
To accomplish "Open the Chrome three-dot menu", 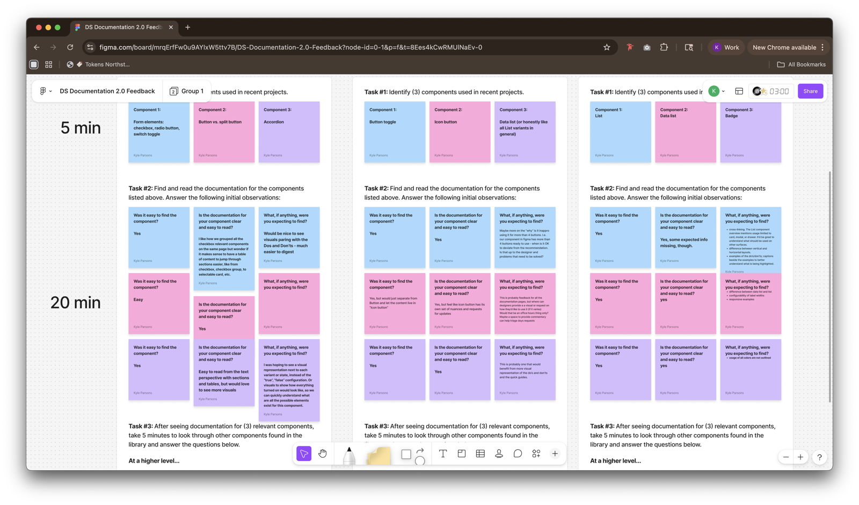I will click(x=822, y=47).
